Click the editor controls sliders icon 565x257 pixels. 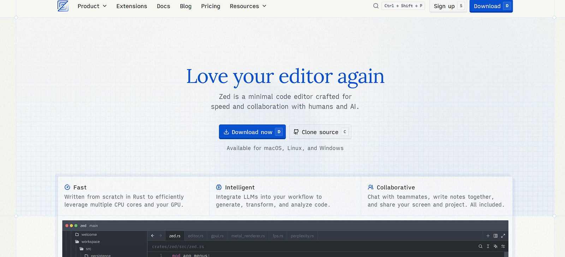(x=503, y=246)
